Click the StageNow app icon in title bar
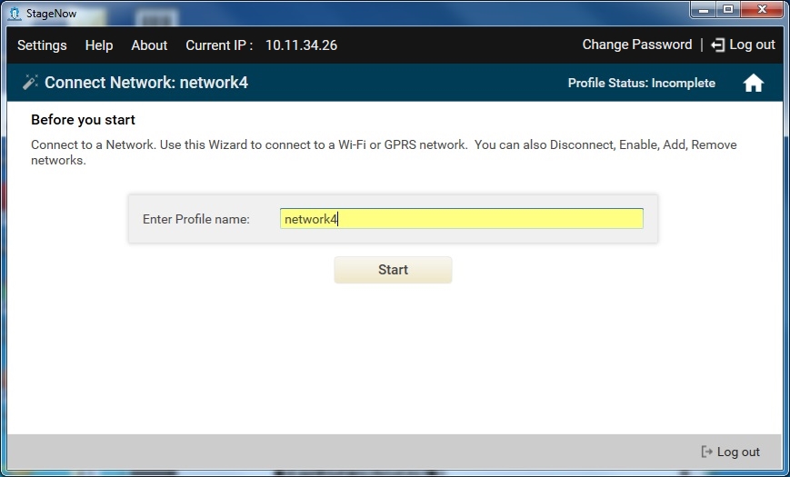790x477 pixels. (13, 13)
